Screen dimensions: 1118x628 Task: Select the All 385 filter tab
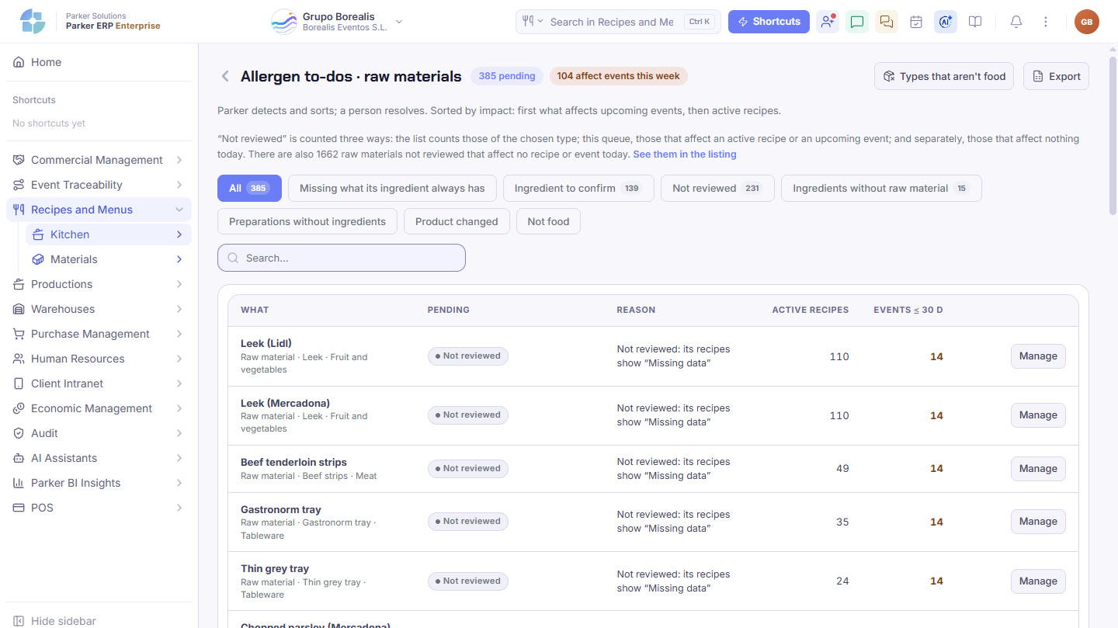[x=249, y=188]
